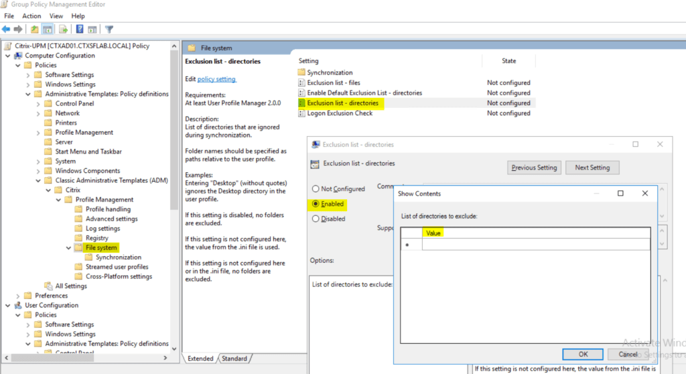Select Advanced settings in tree

coord(112,219)
